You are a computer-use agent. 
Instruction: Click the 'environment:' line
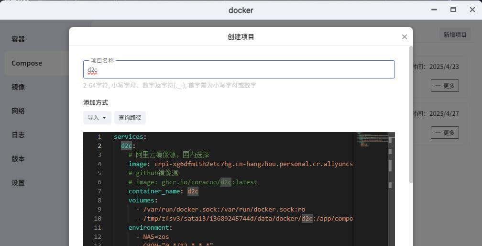tap(150, 227)
